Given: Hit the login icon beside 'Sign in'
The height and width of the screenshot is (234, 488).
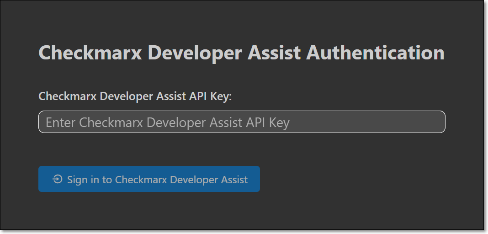Looking at the screenshot, I should point(58,179).
